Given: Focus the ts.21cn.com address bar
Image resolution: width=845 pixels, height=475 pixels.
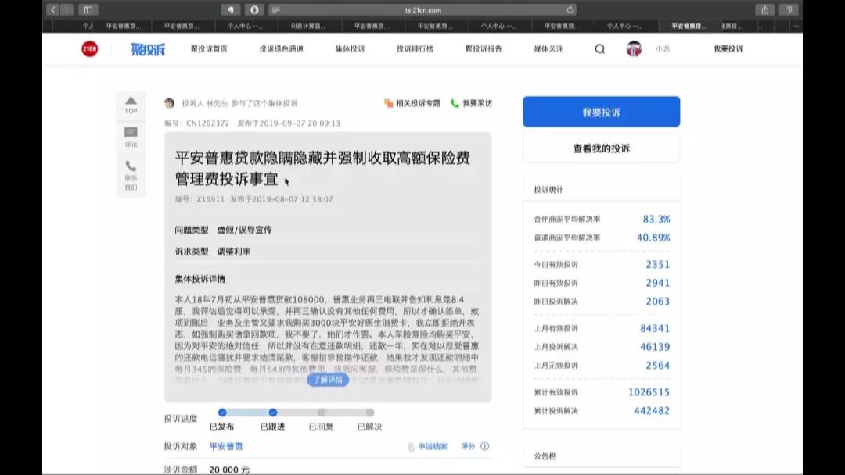Looking at the screenshot, I should (422, 9).
